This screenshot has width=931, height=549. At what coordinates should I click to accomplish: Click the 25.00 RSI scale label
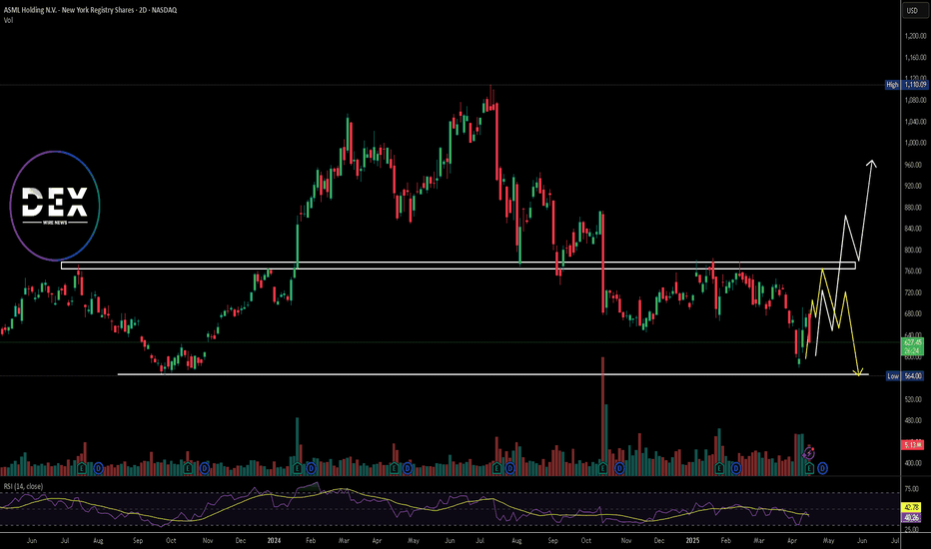tap(911, 529)
